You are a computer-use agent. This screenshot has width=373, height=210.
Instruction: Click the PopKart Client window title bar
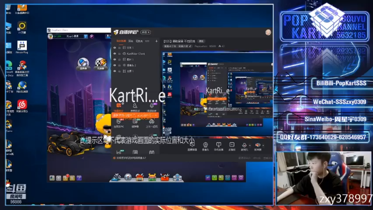click(x=79, y=30)
